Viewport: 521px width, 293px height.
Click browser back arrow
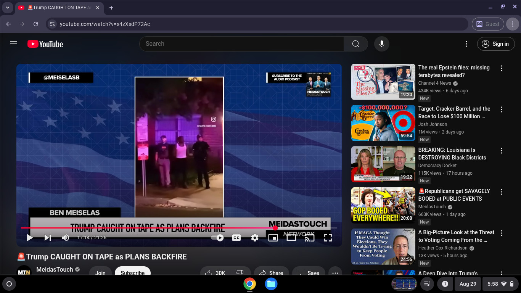coord(8,24)
